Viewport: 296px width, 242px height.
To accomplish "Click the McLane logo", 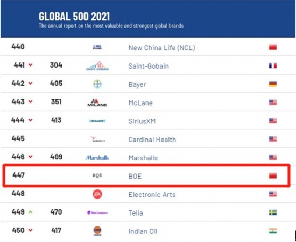I will pyautogui.click(x=97, y=102).
